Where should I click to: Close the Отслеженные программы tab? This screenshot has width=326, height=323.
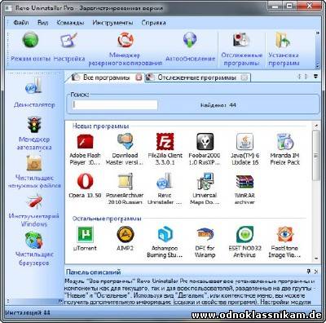(244, 77)
